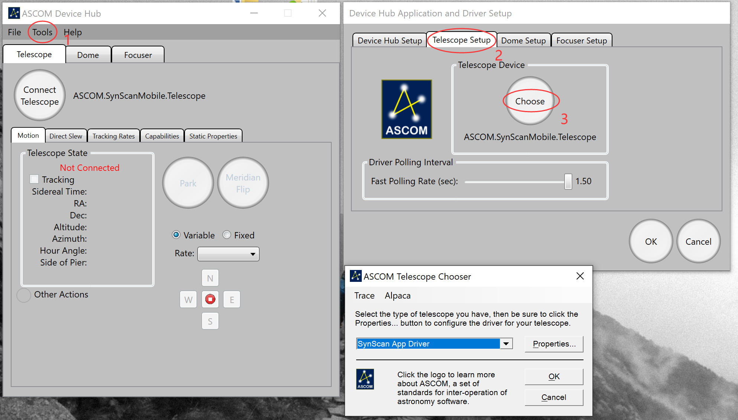Click the ASCOM logo in Telescope Device section
Screen dimensions: 738x420
(406, 109)
